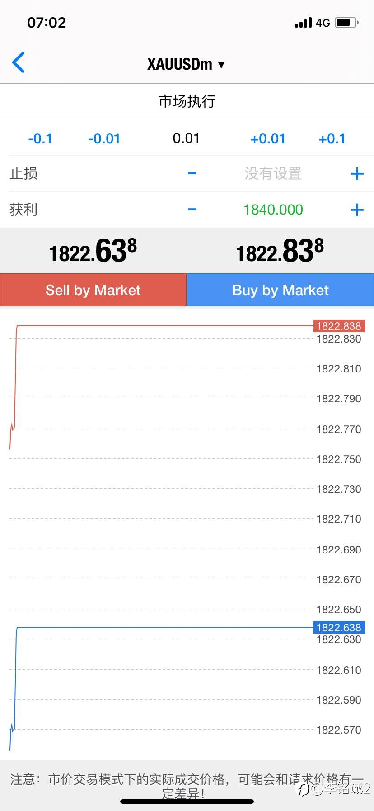Click Sell by Market button

coord(93,290)
